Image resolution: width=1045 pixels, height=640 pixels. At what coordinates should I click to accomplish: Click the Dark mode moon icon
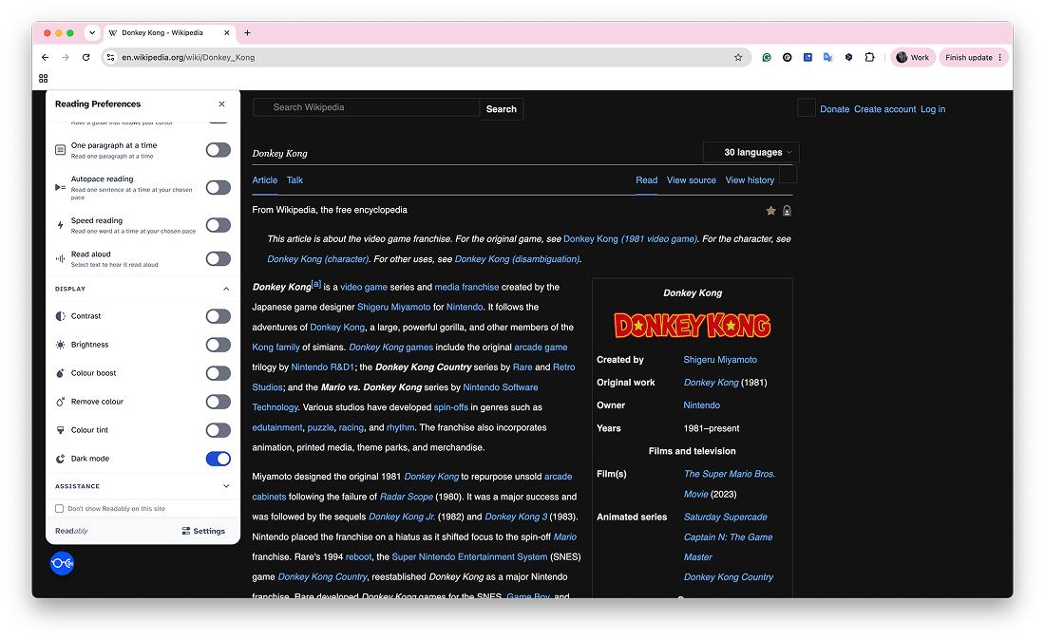coord(60,459)
